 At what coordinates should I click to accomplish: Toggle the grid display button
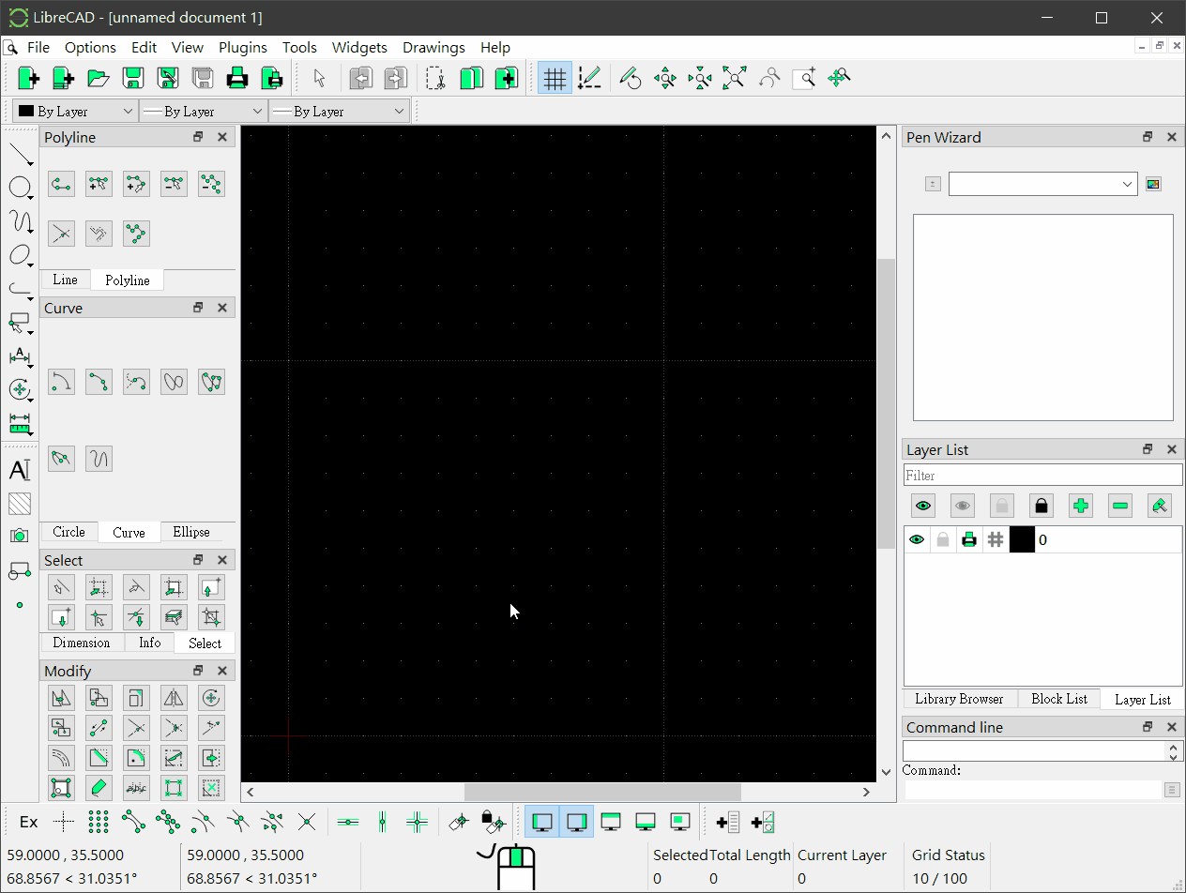[555, 79]
